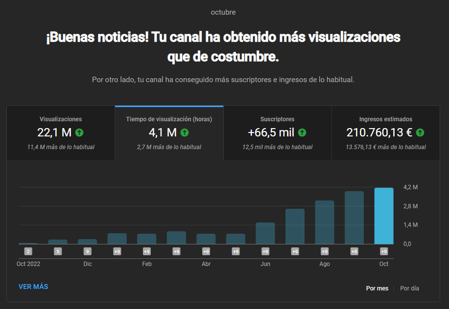Select Tiempo de visualización (horas) tab
Screen dimensions: 449x309
pos(169,133)
